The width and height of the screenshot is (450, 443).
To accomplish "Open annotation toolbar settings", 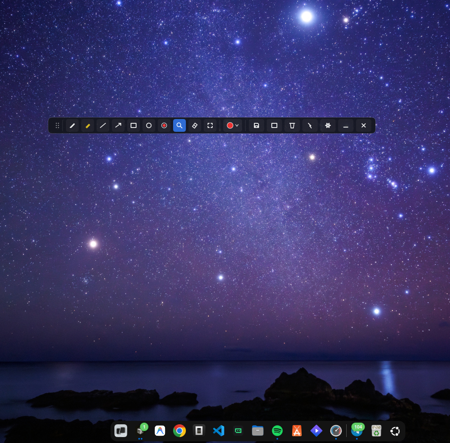I will [328, 125].
